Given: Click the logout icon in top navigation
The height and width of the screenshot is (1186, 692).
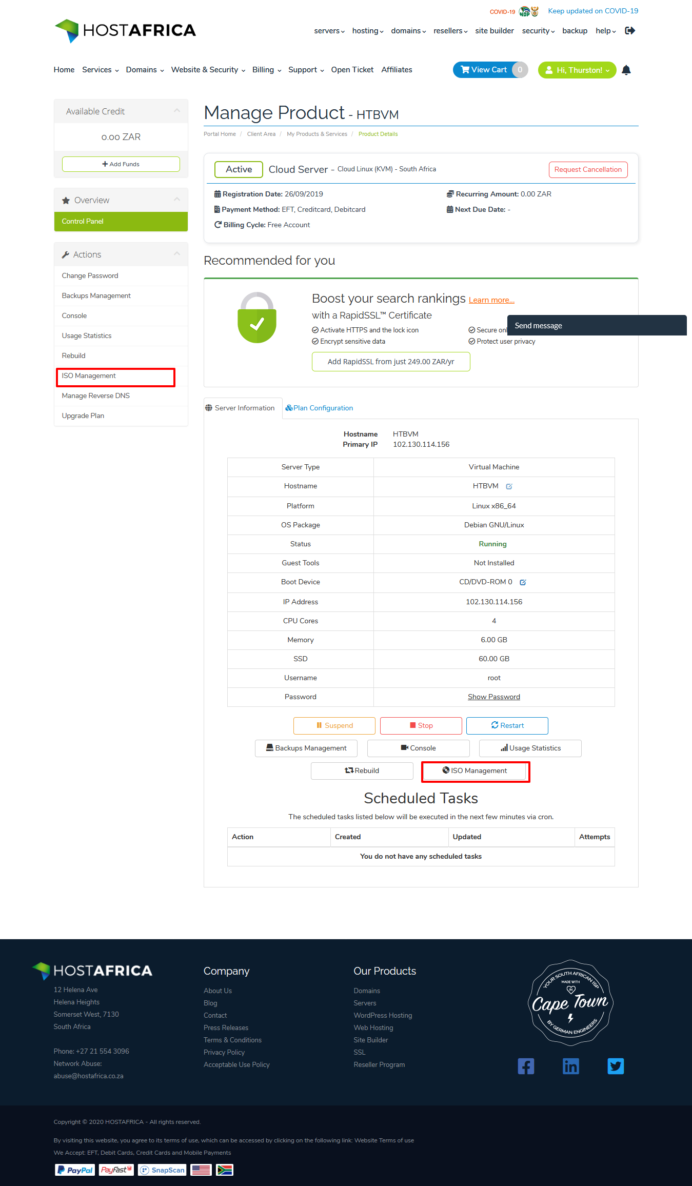Looking at the screenshot, I should [630, 31].
